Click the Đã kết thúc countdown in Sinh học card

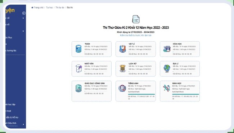click(x=185, y=98)
